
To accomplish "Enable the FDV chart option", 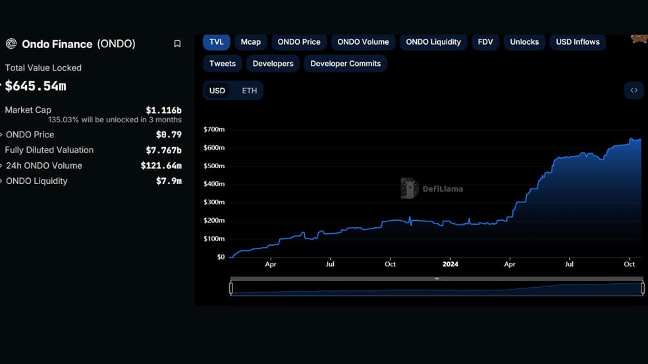I will [x=485, y=42].
